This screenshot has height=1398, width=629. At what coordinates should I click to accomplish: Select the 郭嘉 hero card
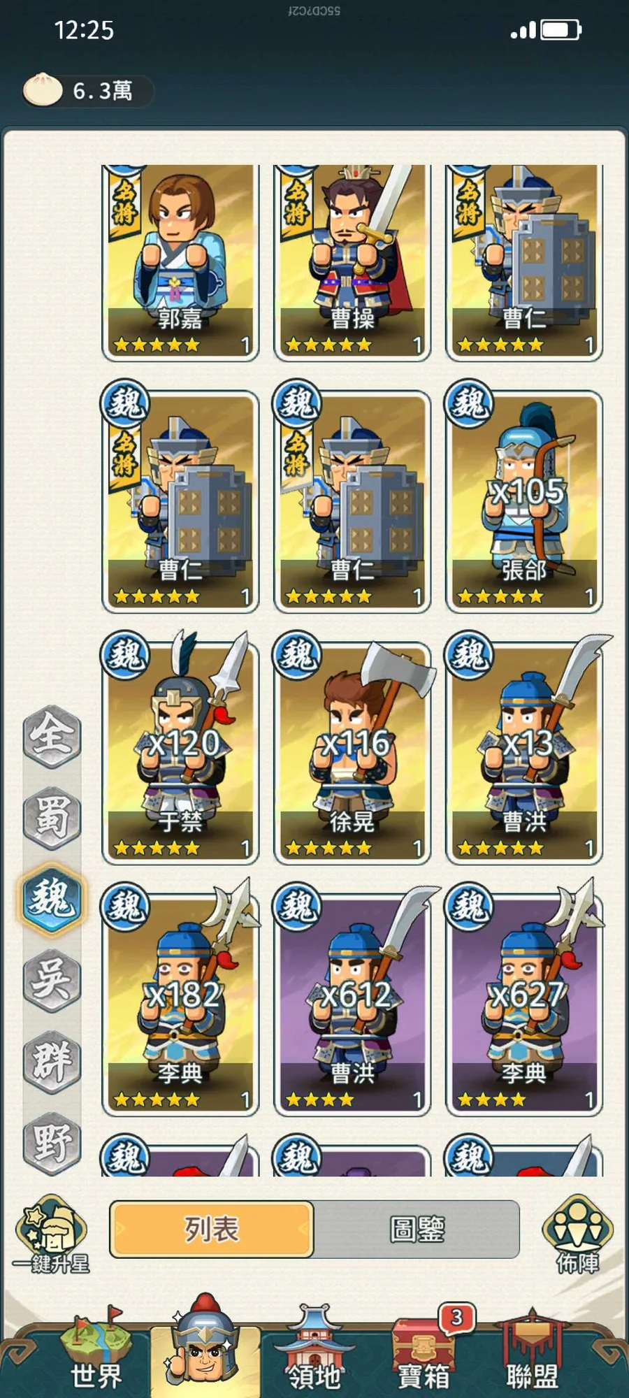click(x=180, y=263)
